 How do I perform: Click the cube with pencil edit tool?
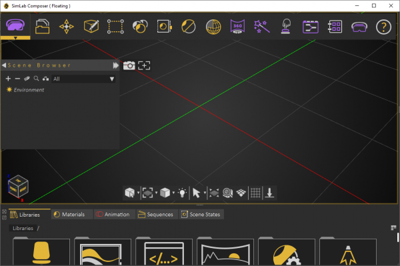91,27
